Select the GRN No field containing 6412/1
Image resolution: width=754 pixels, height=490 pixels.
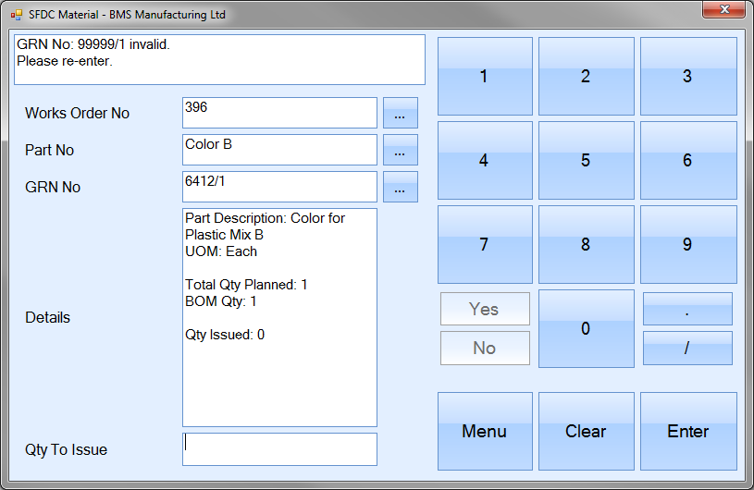[x=279, y=187]
